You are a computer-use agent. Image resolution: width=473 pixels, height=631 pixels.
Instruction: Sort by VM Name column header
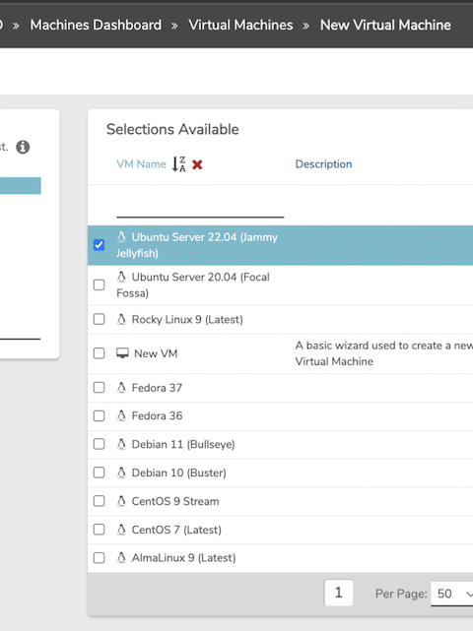[142, 164]
